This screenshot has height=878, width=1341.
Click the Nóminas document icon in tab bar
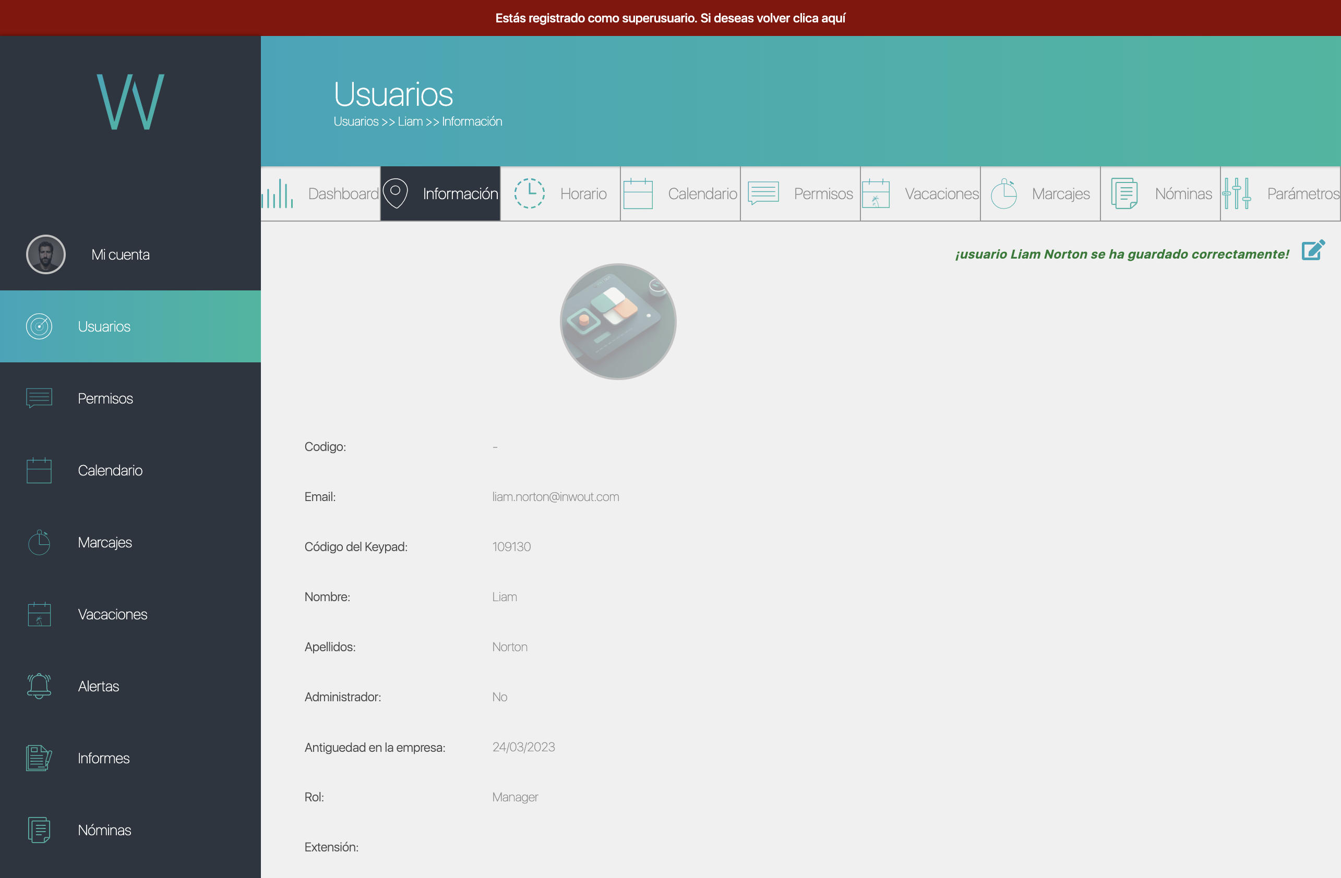(1124, 193)
